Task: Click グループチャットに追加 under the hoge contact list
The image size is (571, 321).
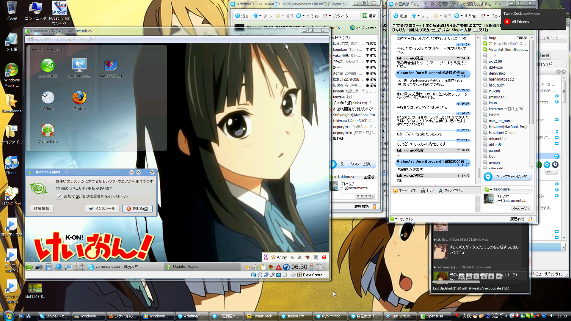Action: pos(507,177)
